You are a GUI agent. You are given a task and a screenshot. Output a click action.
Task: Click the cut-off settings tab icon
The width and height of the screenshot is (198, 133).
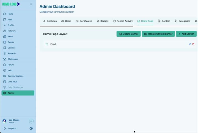click(x=196, y=21)
